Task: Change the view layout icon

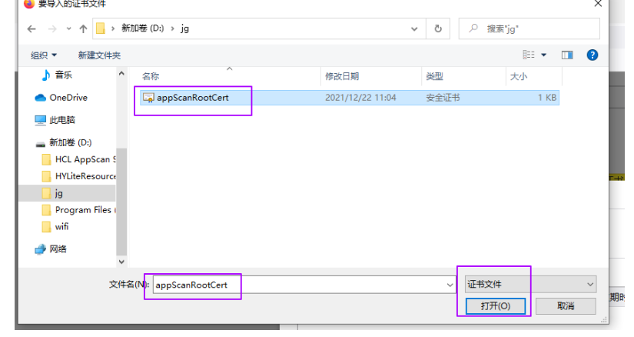Action: click(529, 55)
